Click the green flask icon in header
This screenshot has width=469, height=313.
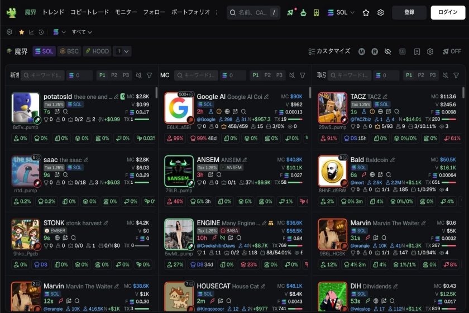[303, 13]
